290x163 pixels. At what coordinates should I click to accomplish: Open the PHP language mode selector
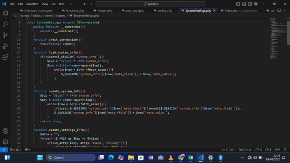[277, 149]
